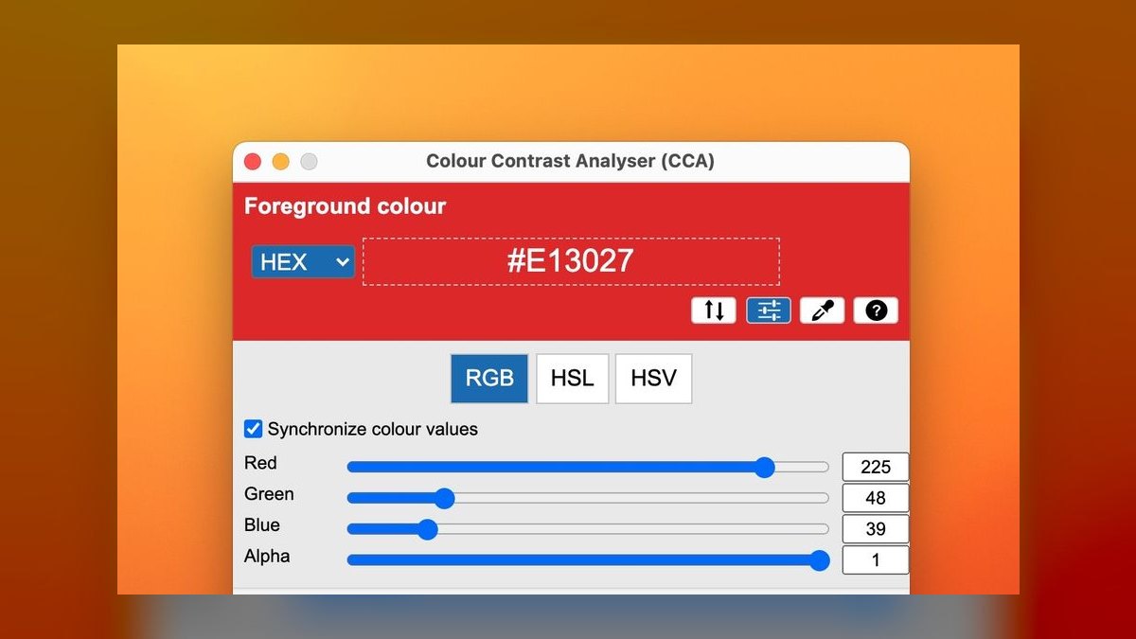This screenshot has width=1136, height=639.
Task: Switch to the HSV tab
Action: [653, 379]
